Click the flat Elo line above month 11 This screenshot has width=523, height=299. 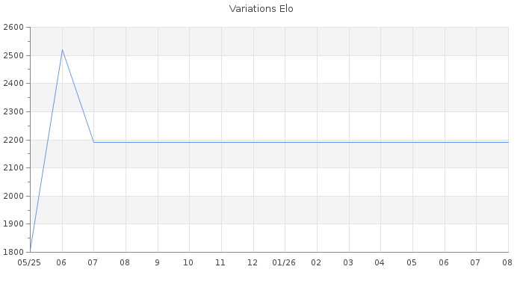pos(221,143)
